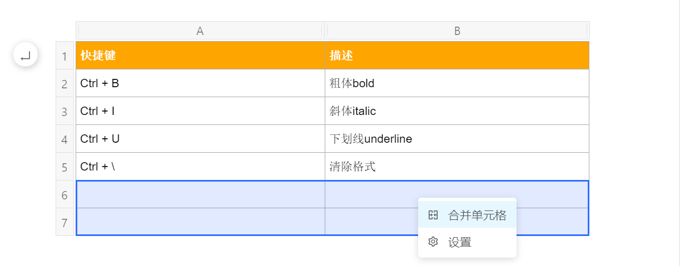The width and height of the screenshot is (680, 266).
Task: Click the line-break return arrow icon
Action: click(26, 56)
